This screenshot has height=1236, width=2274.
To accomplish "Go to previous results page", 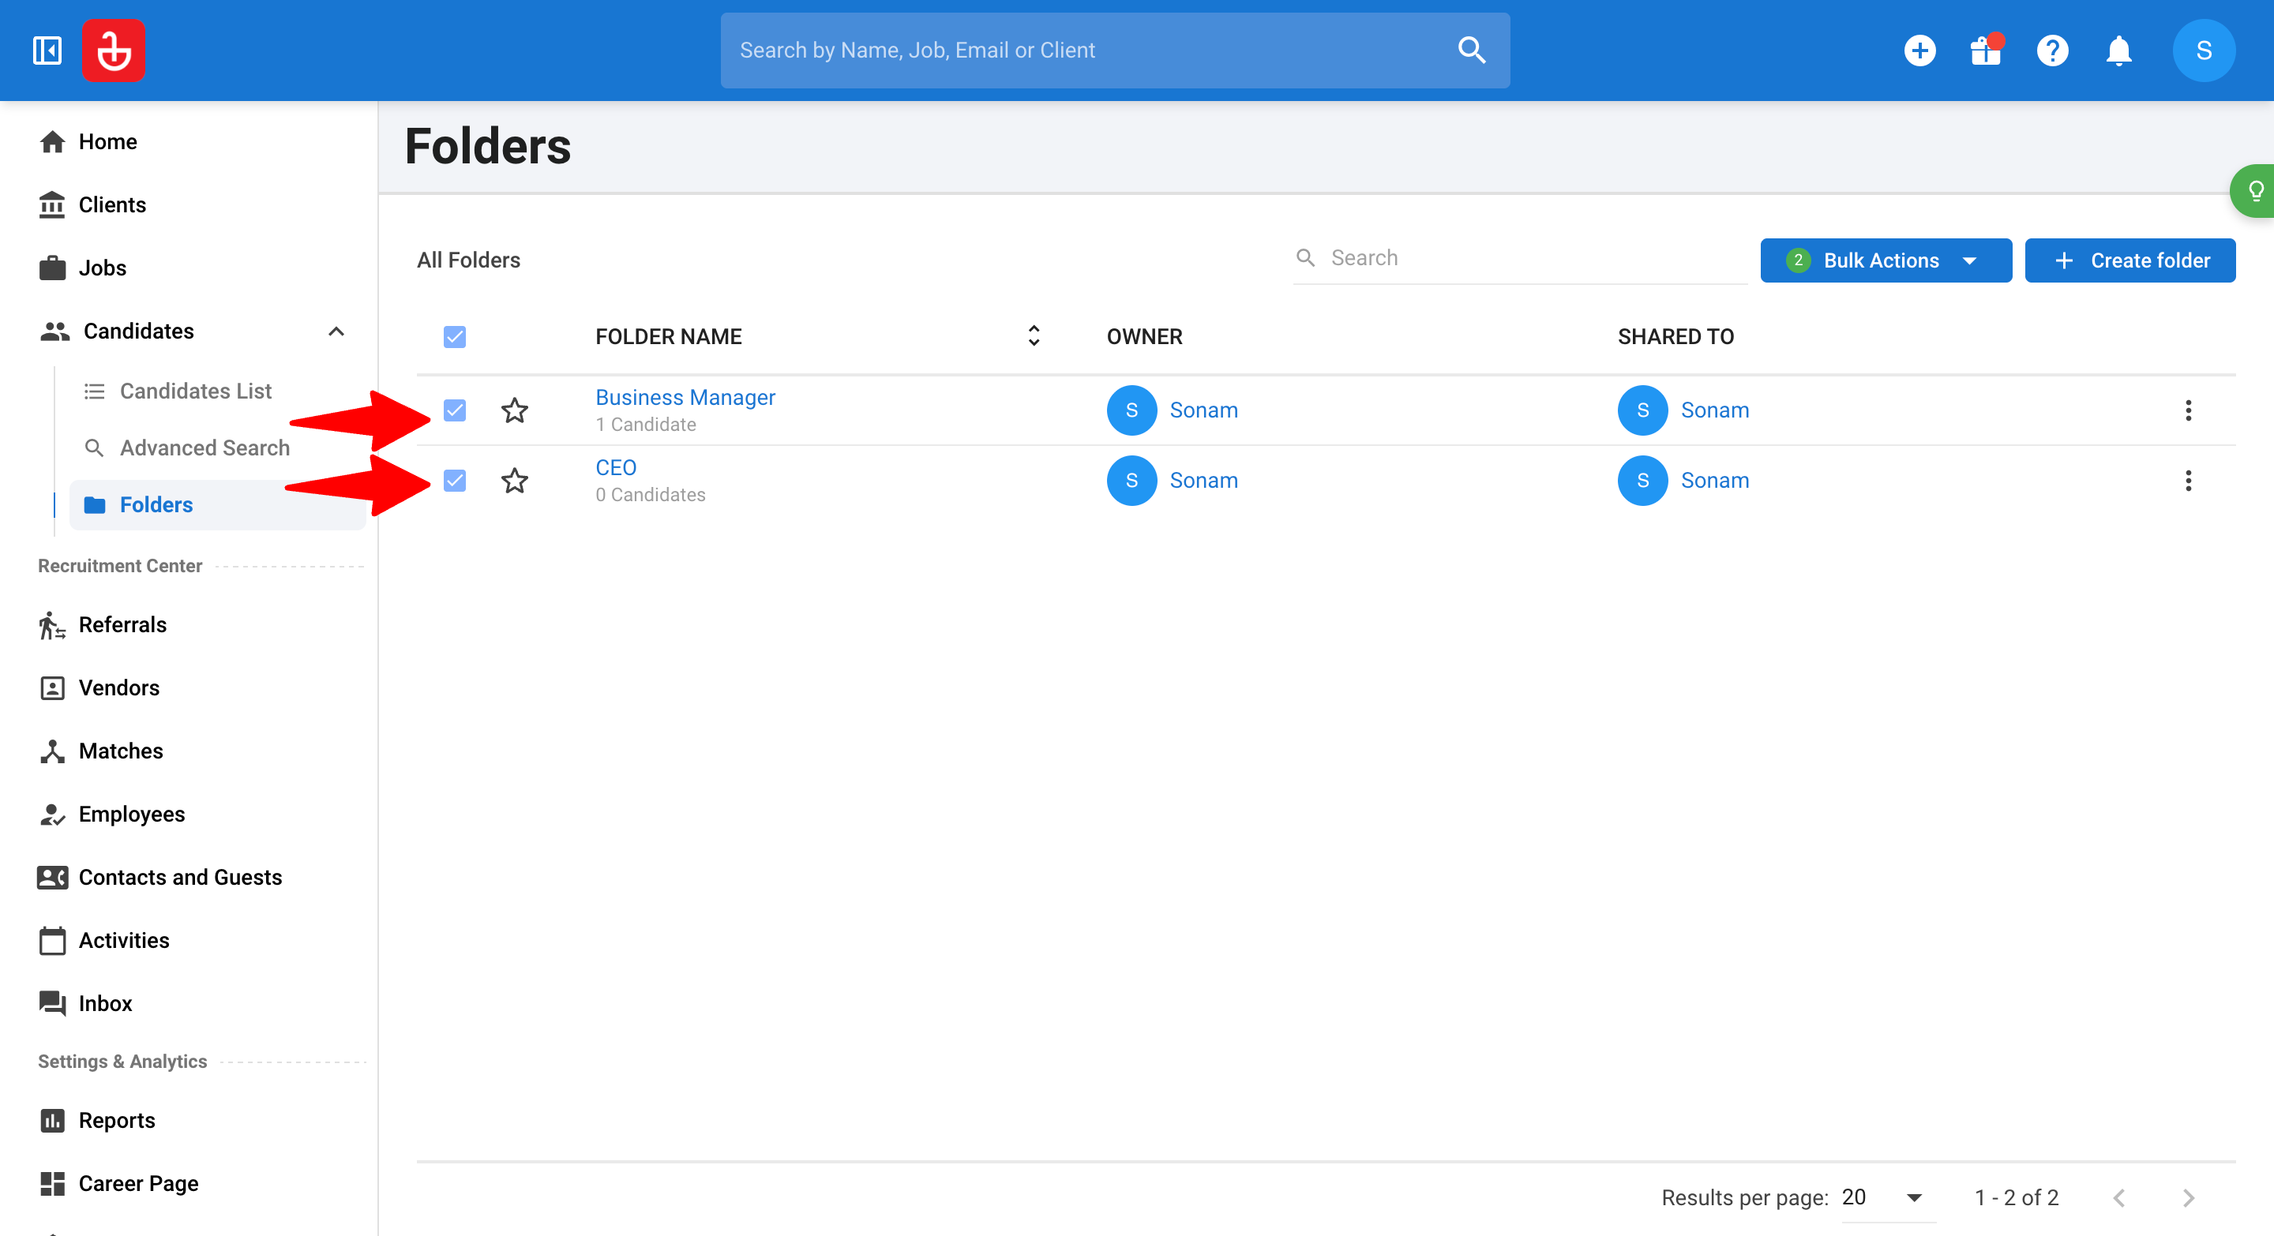I will click(2118, 1197).
